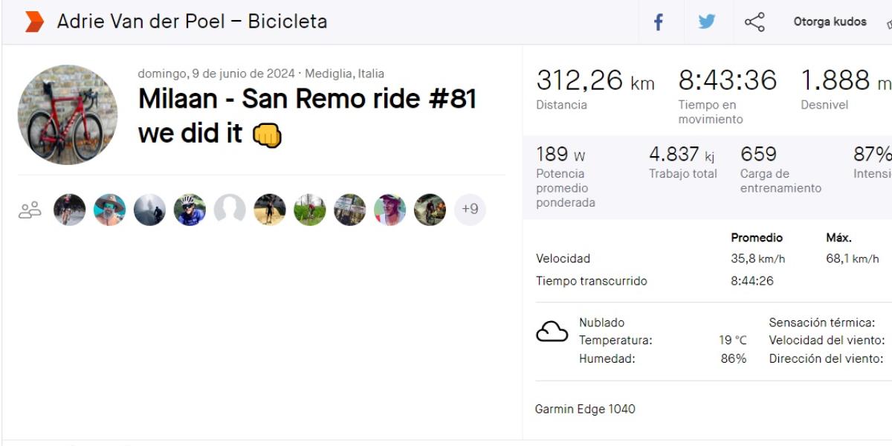Screen dimensions: 892x446
Task: Share the activity on Twitter
Action: [707, 22]
